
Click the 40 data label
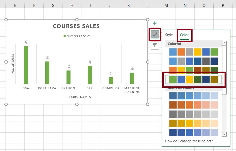click(90, 62)
